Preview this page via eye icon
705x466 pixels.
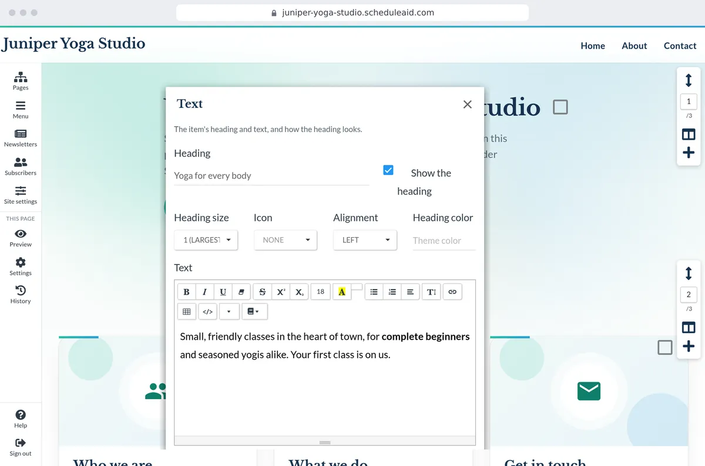(21, 238)
